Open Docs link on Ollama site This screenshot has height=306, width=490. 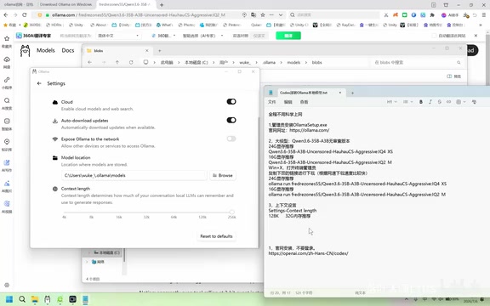68,50
